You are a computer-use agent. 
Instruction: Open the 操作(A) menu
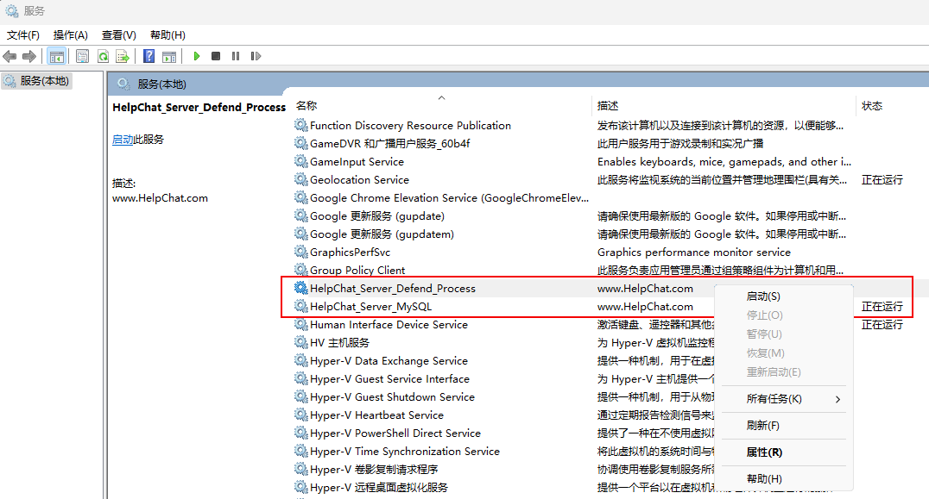[x=71, y=34]
